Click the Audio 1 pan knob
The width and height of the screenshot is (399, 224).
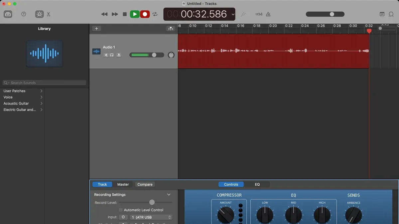pyautogui.click(x=171, y=55)
